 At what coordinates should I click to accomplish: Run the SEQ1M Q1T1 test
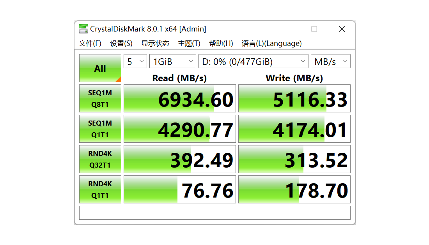100,129
